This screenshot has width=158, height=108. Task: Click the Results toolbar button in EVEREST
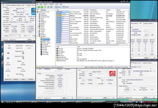pyautogui.click(x=65, y=7)
